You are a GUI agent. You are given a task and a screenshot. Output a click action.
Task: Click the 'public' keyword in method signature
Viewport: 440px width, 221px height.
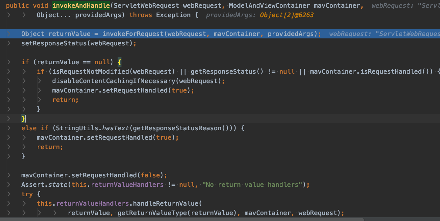click(18, 6)
